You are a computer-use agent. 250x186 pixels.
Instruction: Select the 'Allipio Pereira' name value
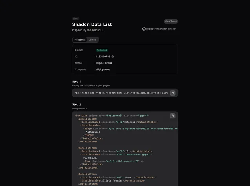[x=104, y=63]
